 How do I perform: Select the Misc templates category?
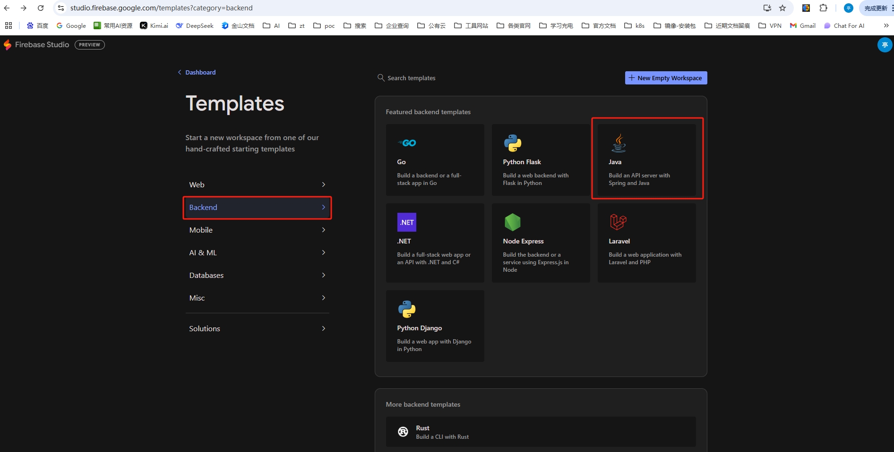pyautogui.click(x=258, y=298)
